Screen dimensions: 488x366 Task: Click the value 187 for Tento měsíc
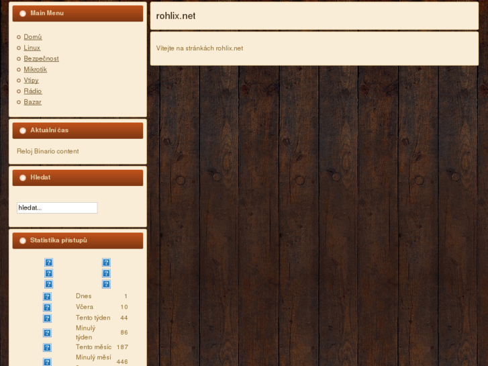(122, 347)
